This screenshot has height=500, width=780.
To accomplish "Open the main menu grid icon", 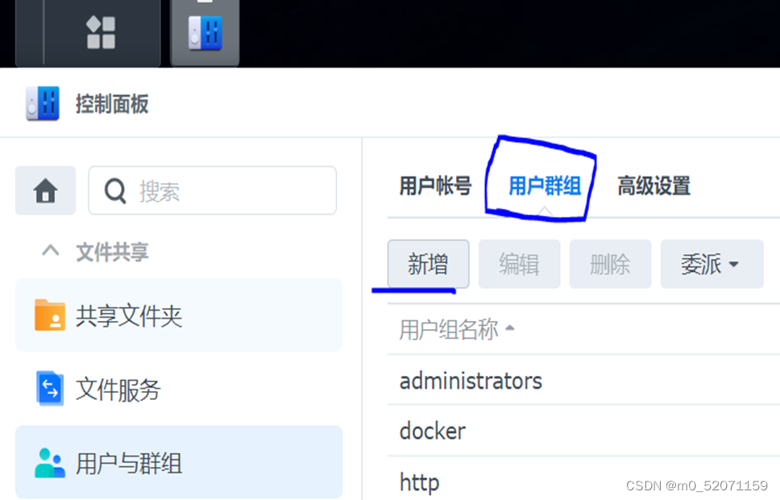I will [x=101, y=32].
